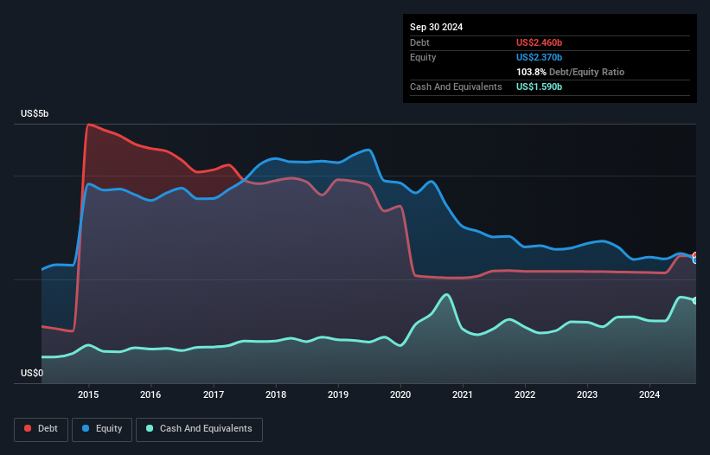Click the Sep 30 2024 tooltip date
The width and height of the screenshot is (710, 455).
tap(436, 27)
